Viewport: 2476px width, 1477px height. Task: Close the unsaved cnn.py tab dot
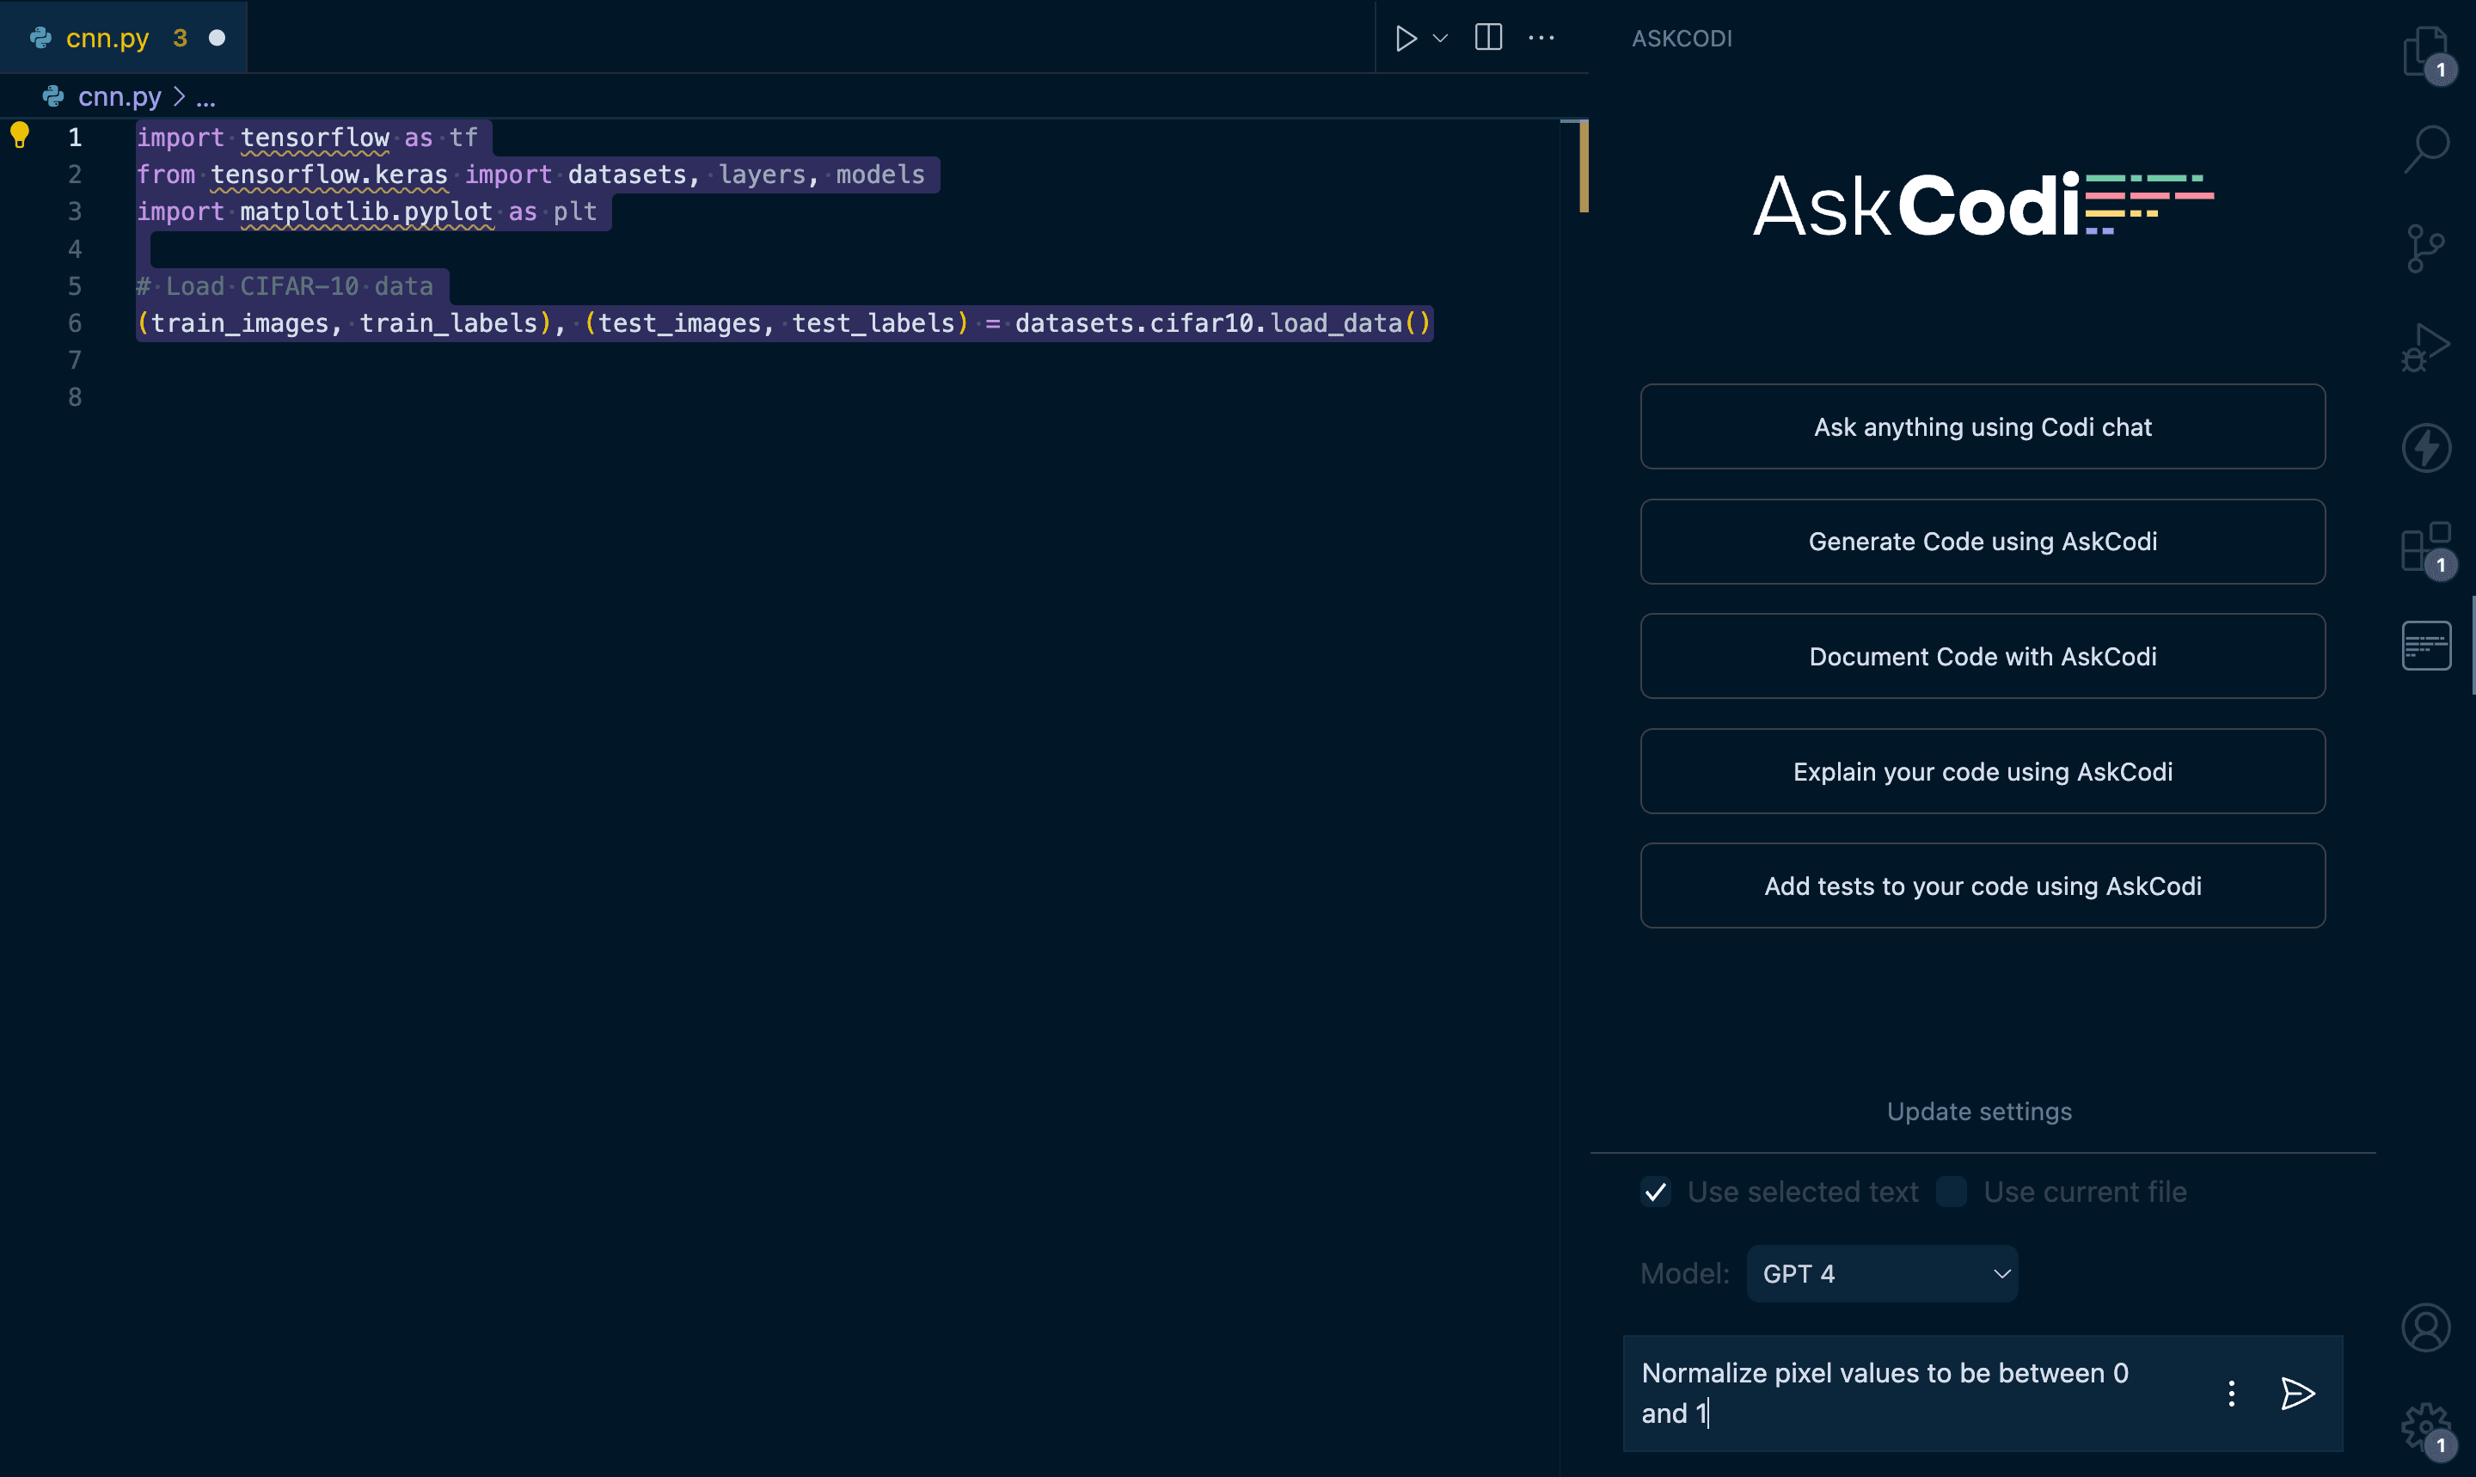(217, 38)
